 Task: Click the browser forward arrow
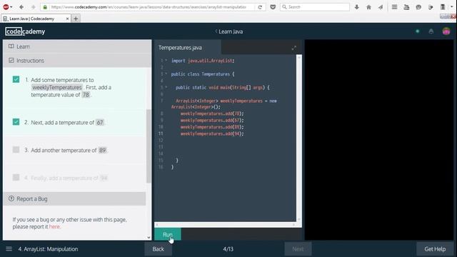33,6
